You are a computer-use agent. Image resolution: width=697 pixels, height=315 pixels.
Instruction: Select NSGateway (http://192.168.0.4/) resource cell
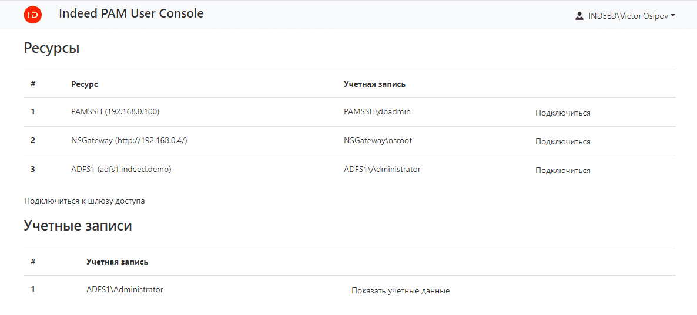point(129,140)
